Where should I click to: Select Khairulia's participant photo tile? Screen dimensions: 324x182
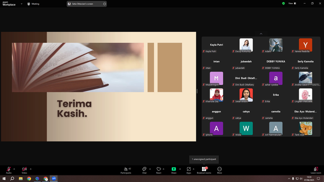click(x=216, y=96)
